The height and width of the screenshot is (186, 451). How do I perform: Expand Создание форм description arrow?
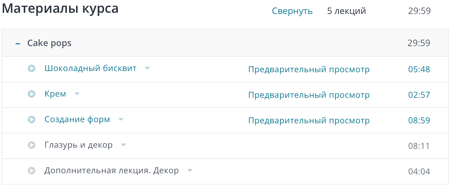[x=121, y=119]
